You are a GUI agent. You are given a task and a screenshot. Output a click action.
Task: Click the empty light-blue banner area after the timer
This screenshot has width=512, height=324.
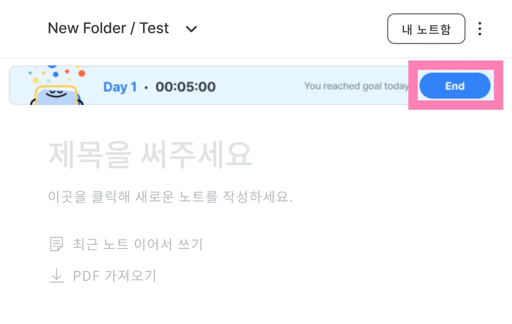pyautogui.click(x=259, y=86)
